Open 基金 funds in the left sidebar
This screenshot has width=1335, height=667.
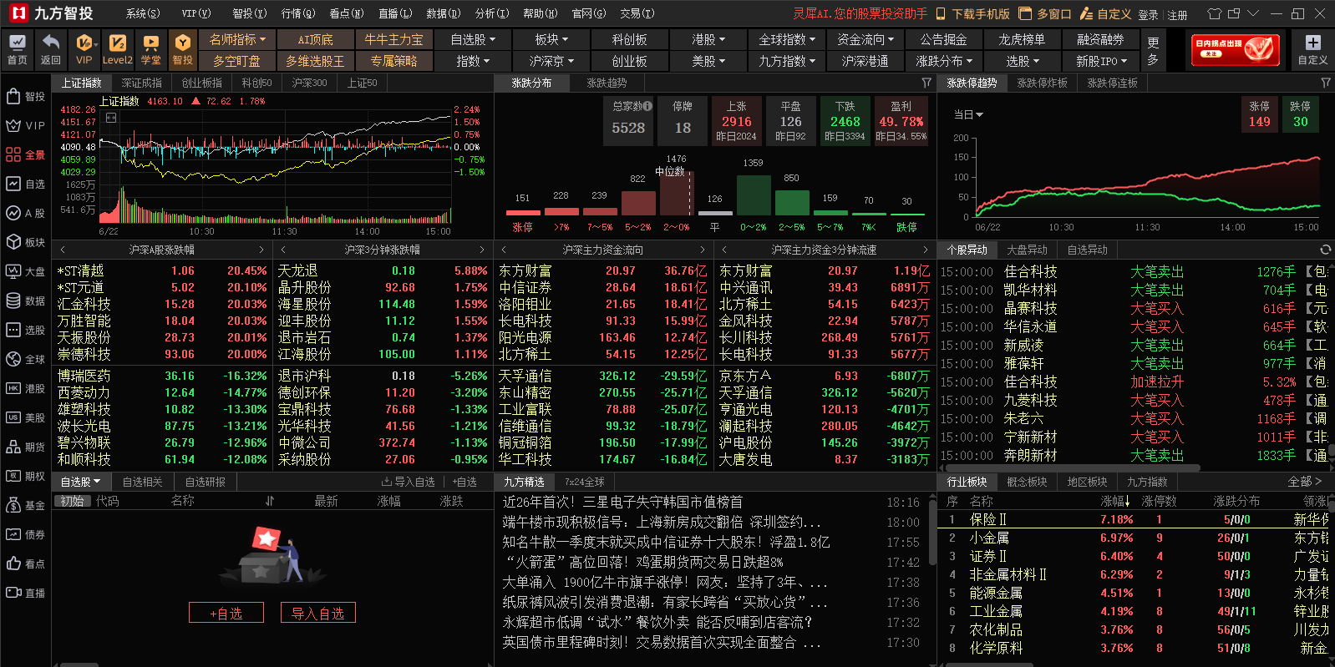pos(25,505)
